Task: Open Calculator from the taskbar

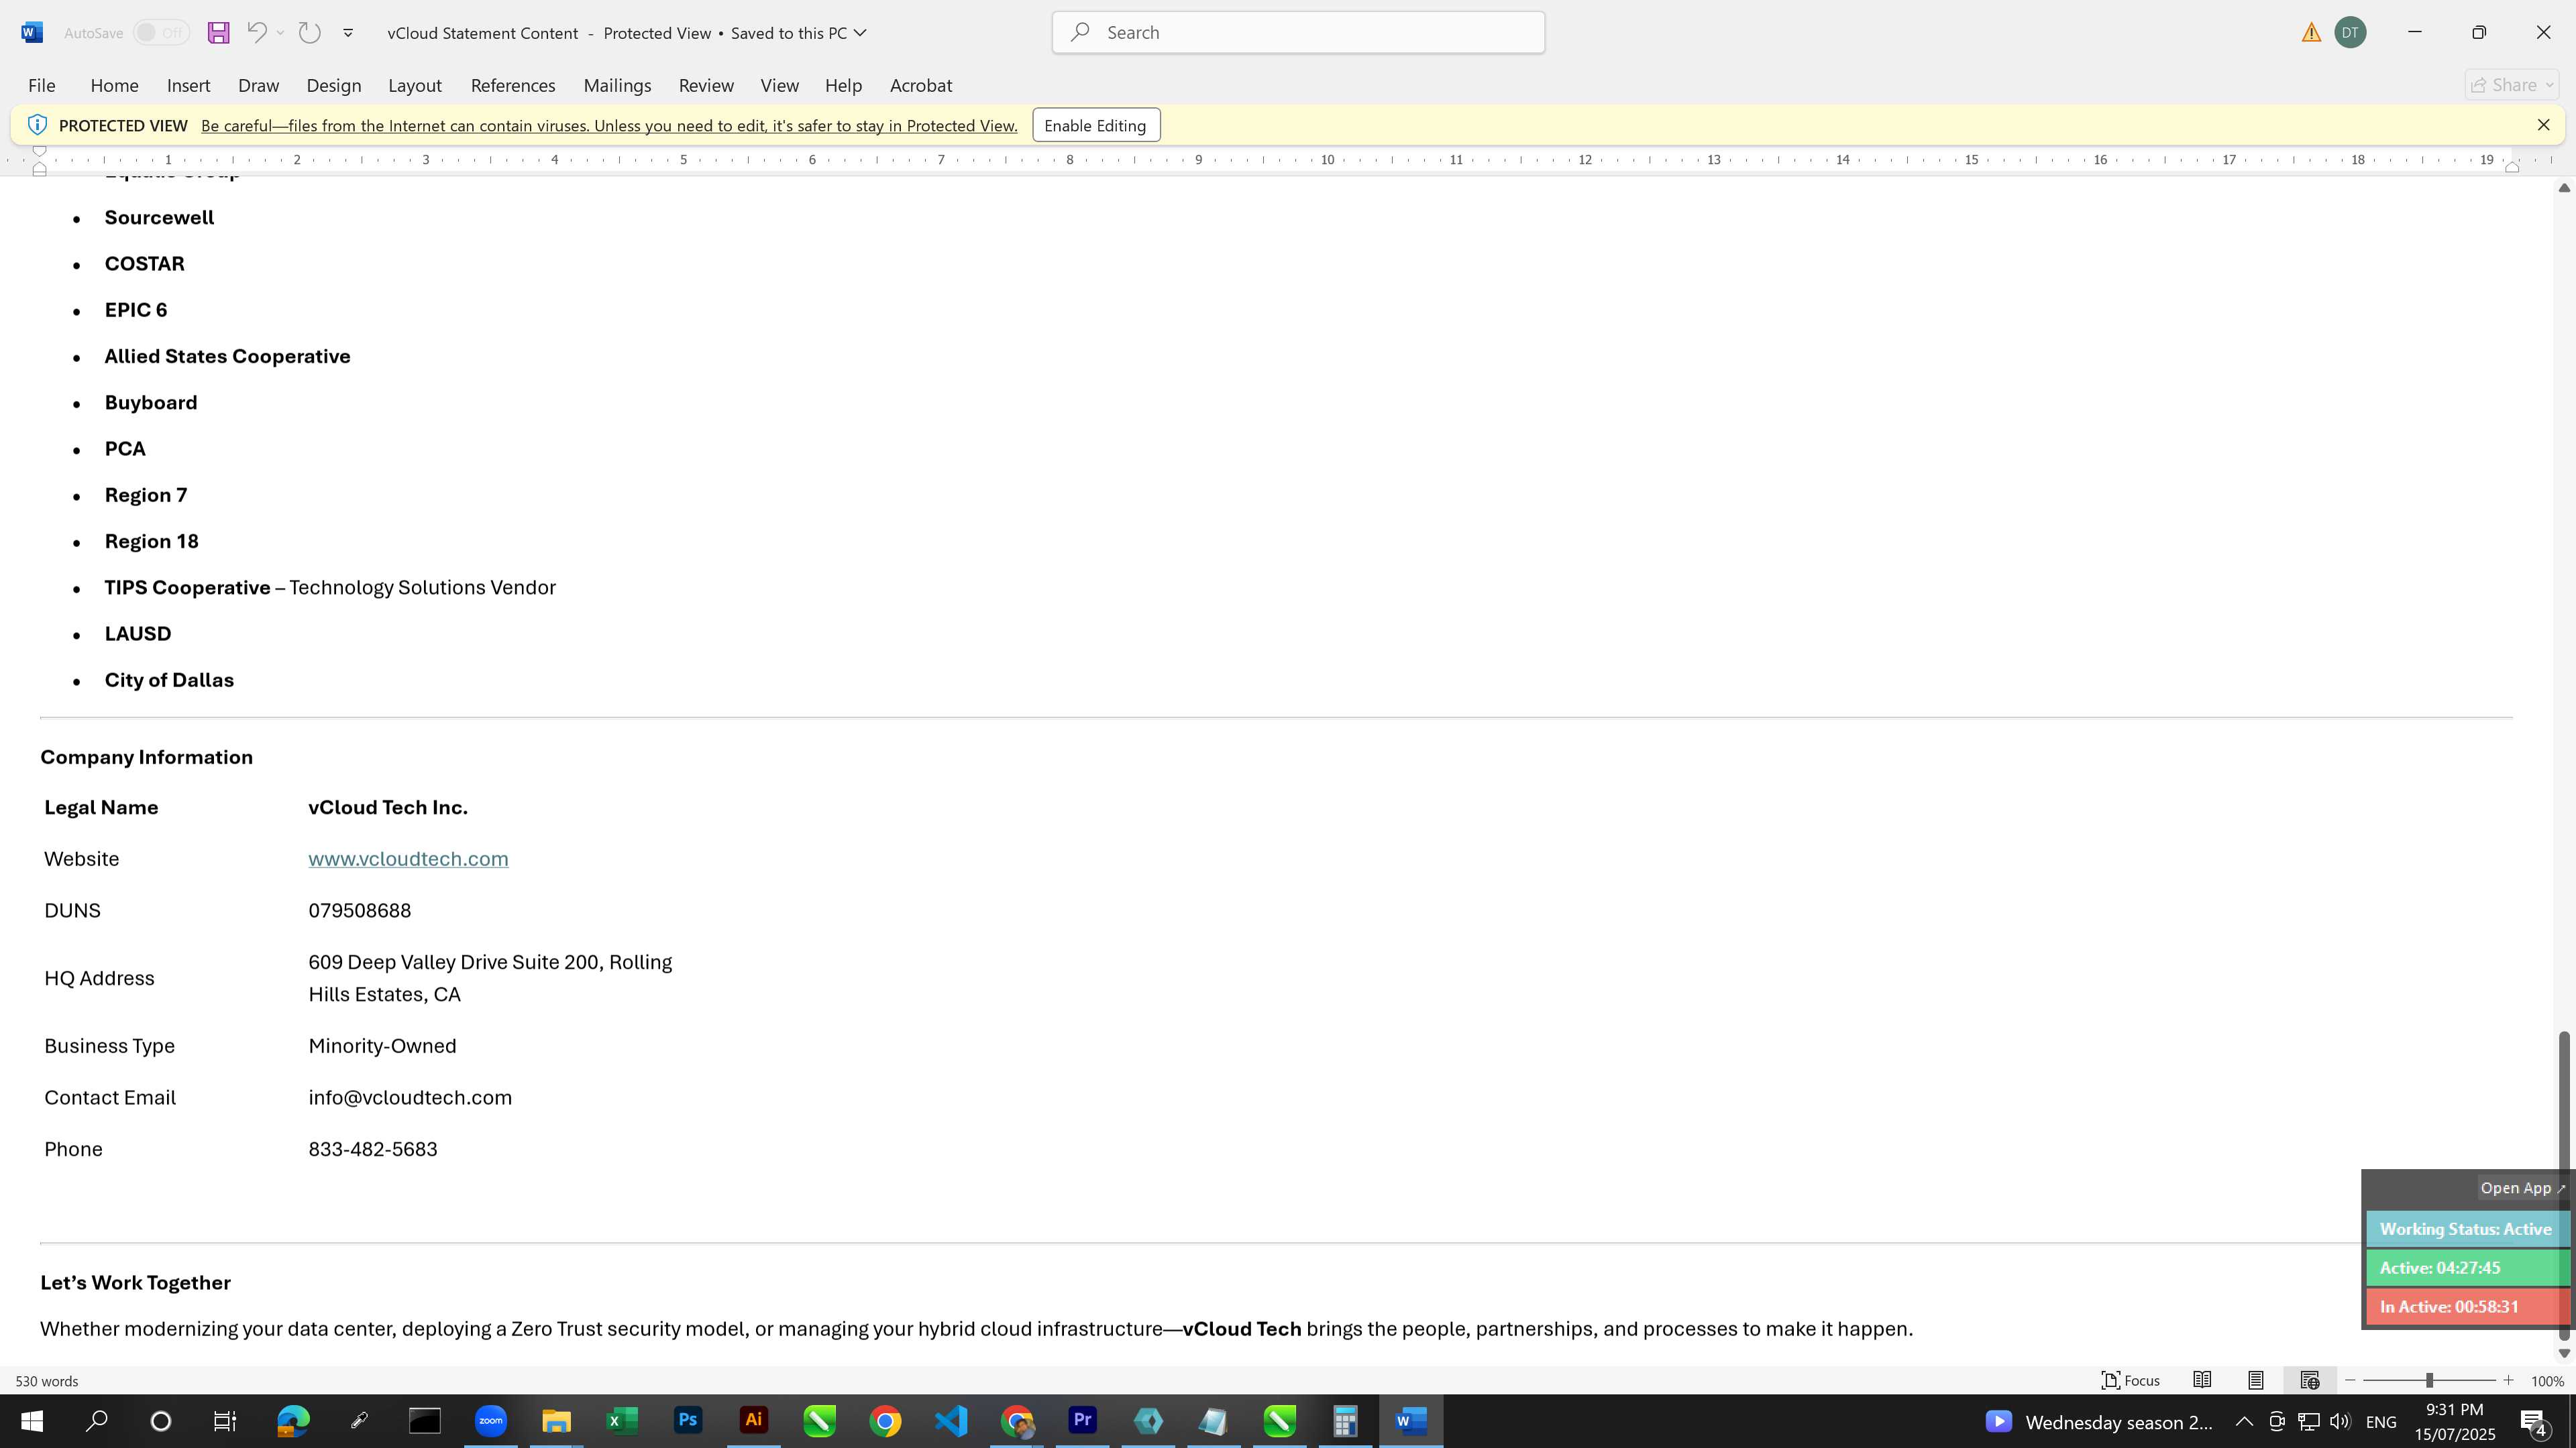Action: pyautogui.click(x=1345, y=1421)
